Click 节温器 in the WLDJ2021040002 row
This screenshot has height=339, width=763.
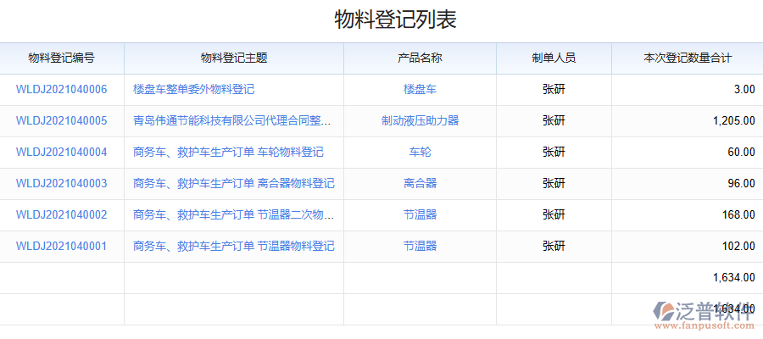pyautogui.click(x=420, y=214)
